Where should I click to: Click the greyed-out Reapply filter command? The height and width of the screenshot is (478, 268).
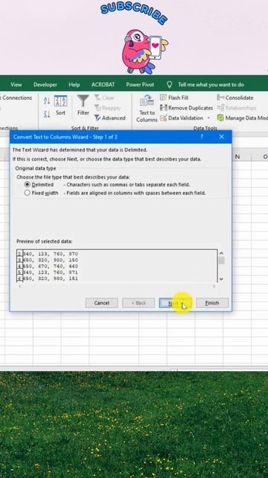click(107, 108)
